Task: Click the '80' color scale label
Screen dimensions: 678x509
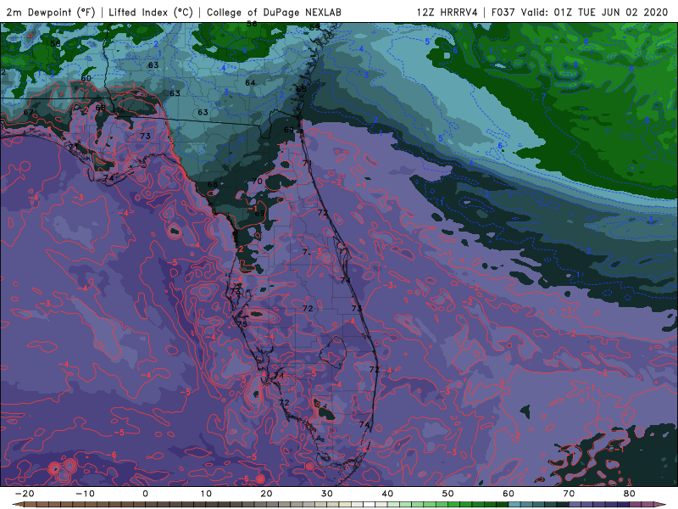Action: 630,494
